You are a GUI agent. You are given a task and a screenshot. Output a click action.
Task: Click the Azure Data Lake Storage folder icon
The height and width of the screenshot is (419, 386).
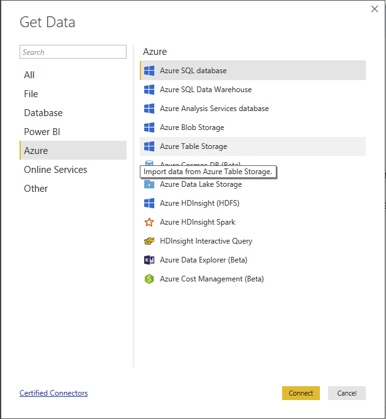(149, 184)
